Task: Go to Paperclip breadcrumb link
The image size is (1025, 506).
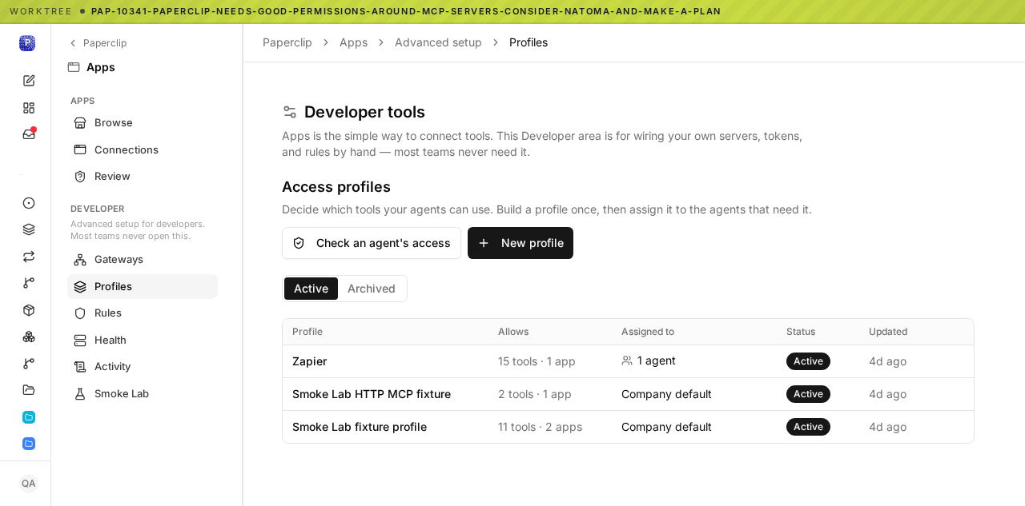Action: click(x=287, y=42)
